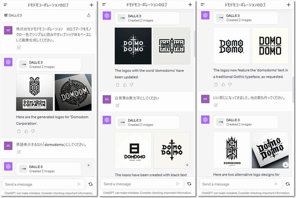Click the send arrow in the middle panel
The width and height of the screenshot is (296, 198).
pos(178,184)
